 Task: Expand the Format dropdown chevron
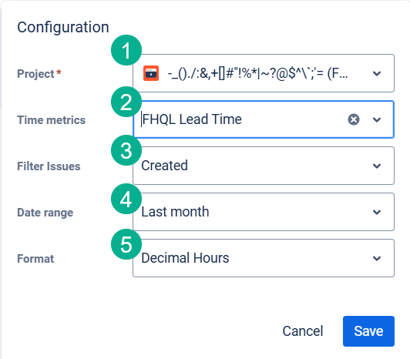(377, 258)
